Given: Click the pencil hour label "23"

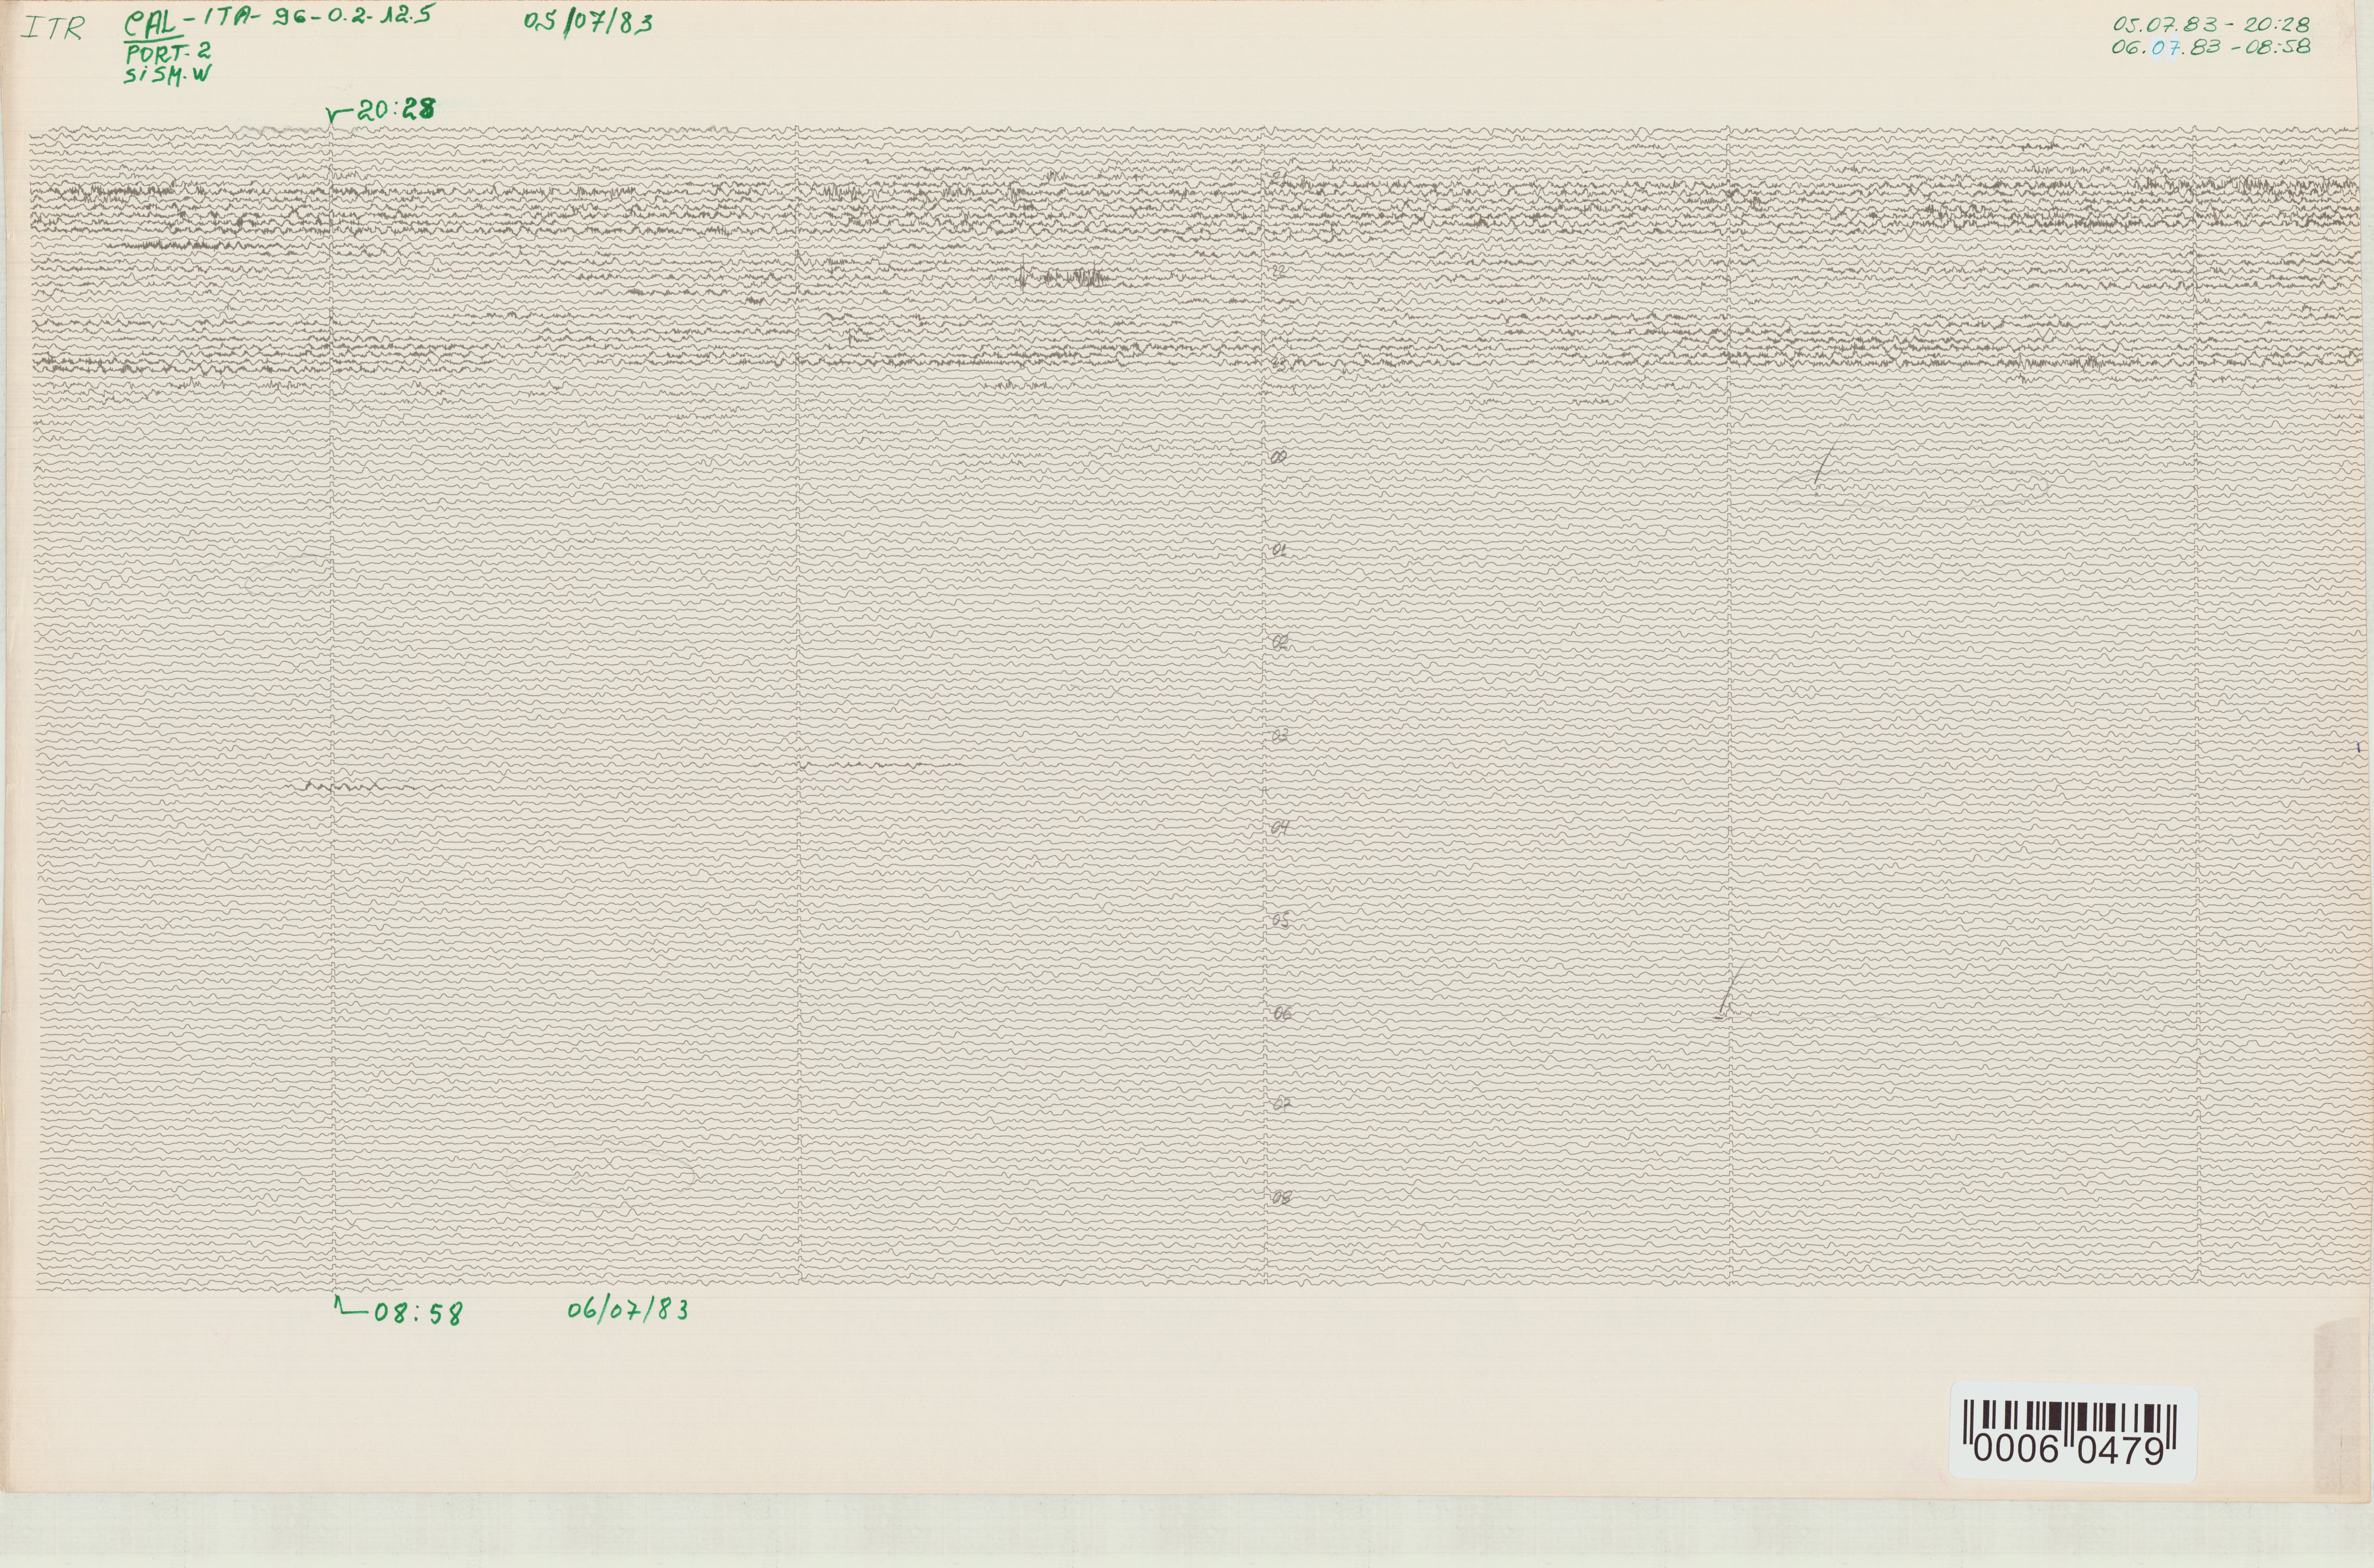Looking at the screenshot, I should click(1279, 364).
